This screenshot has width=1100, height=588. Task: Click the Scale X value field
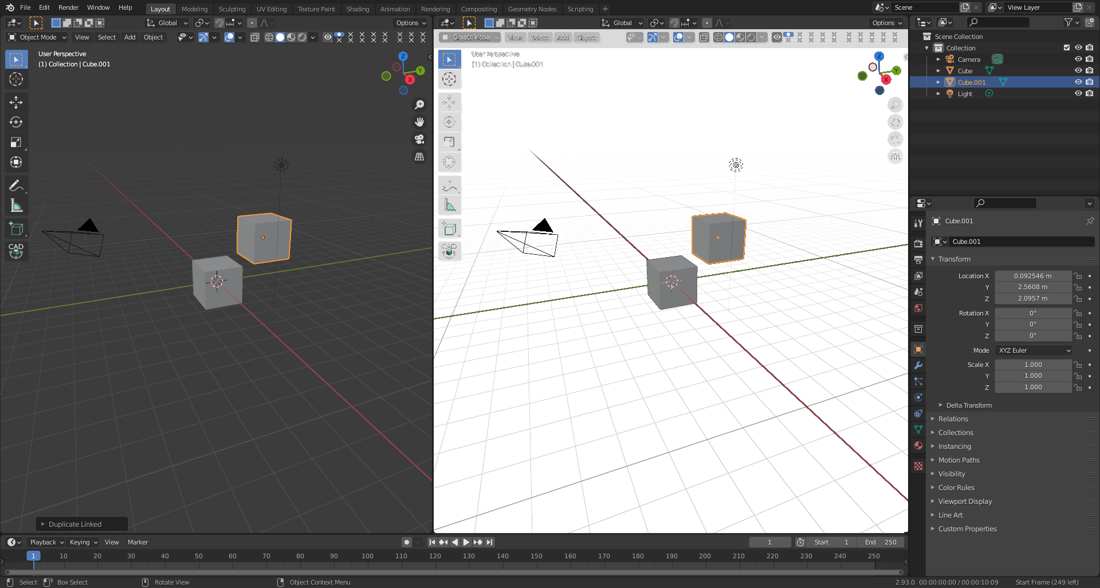tap(1033, 365)
